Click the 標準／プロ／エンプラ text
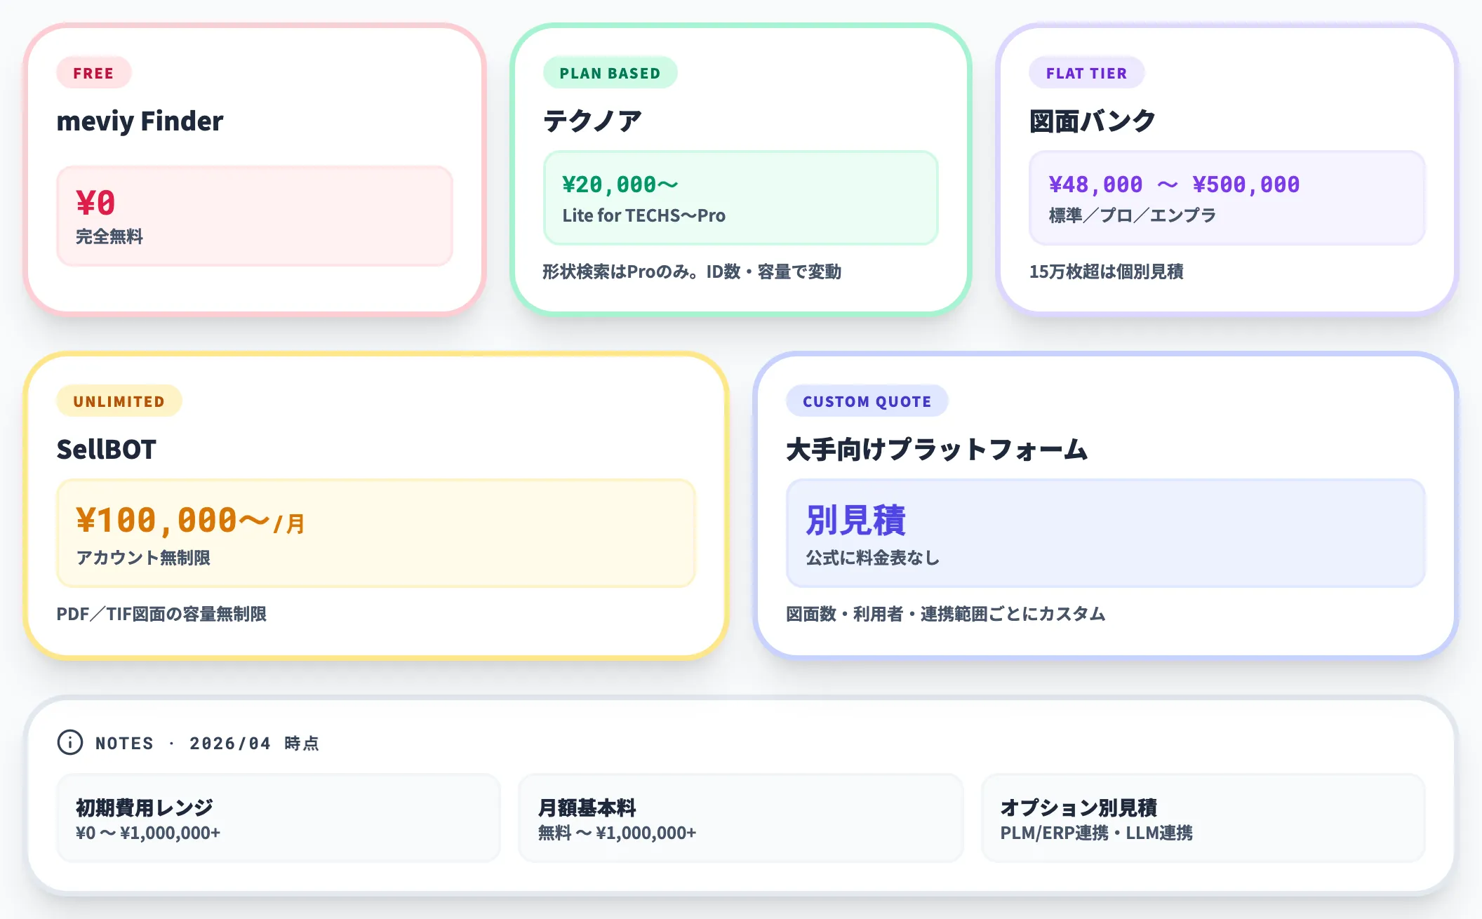 (x=1132, y=215)
